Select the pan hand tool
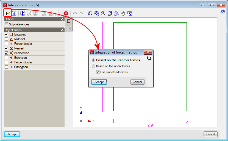Image resolution: width=228 pixels, height=141 pixels. [123, 13]
